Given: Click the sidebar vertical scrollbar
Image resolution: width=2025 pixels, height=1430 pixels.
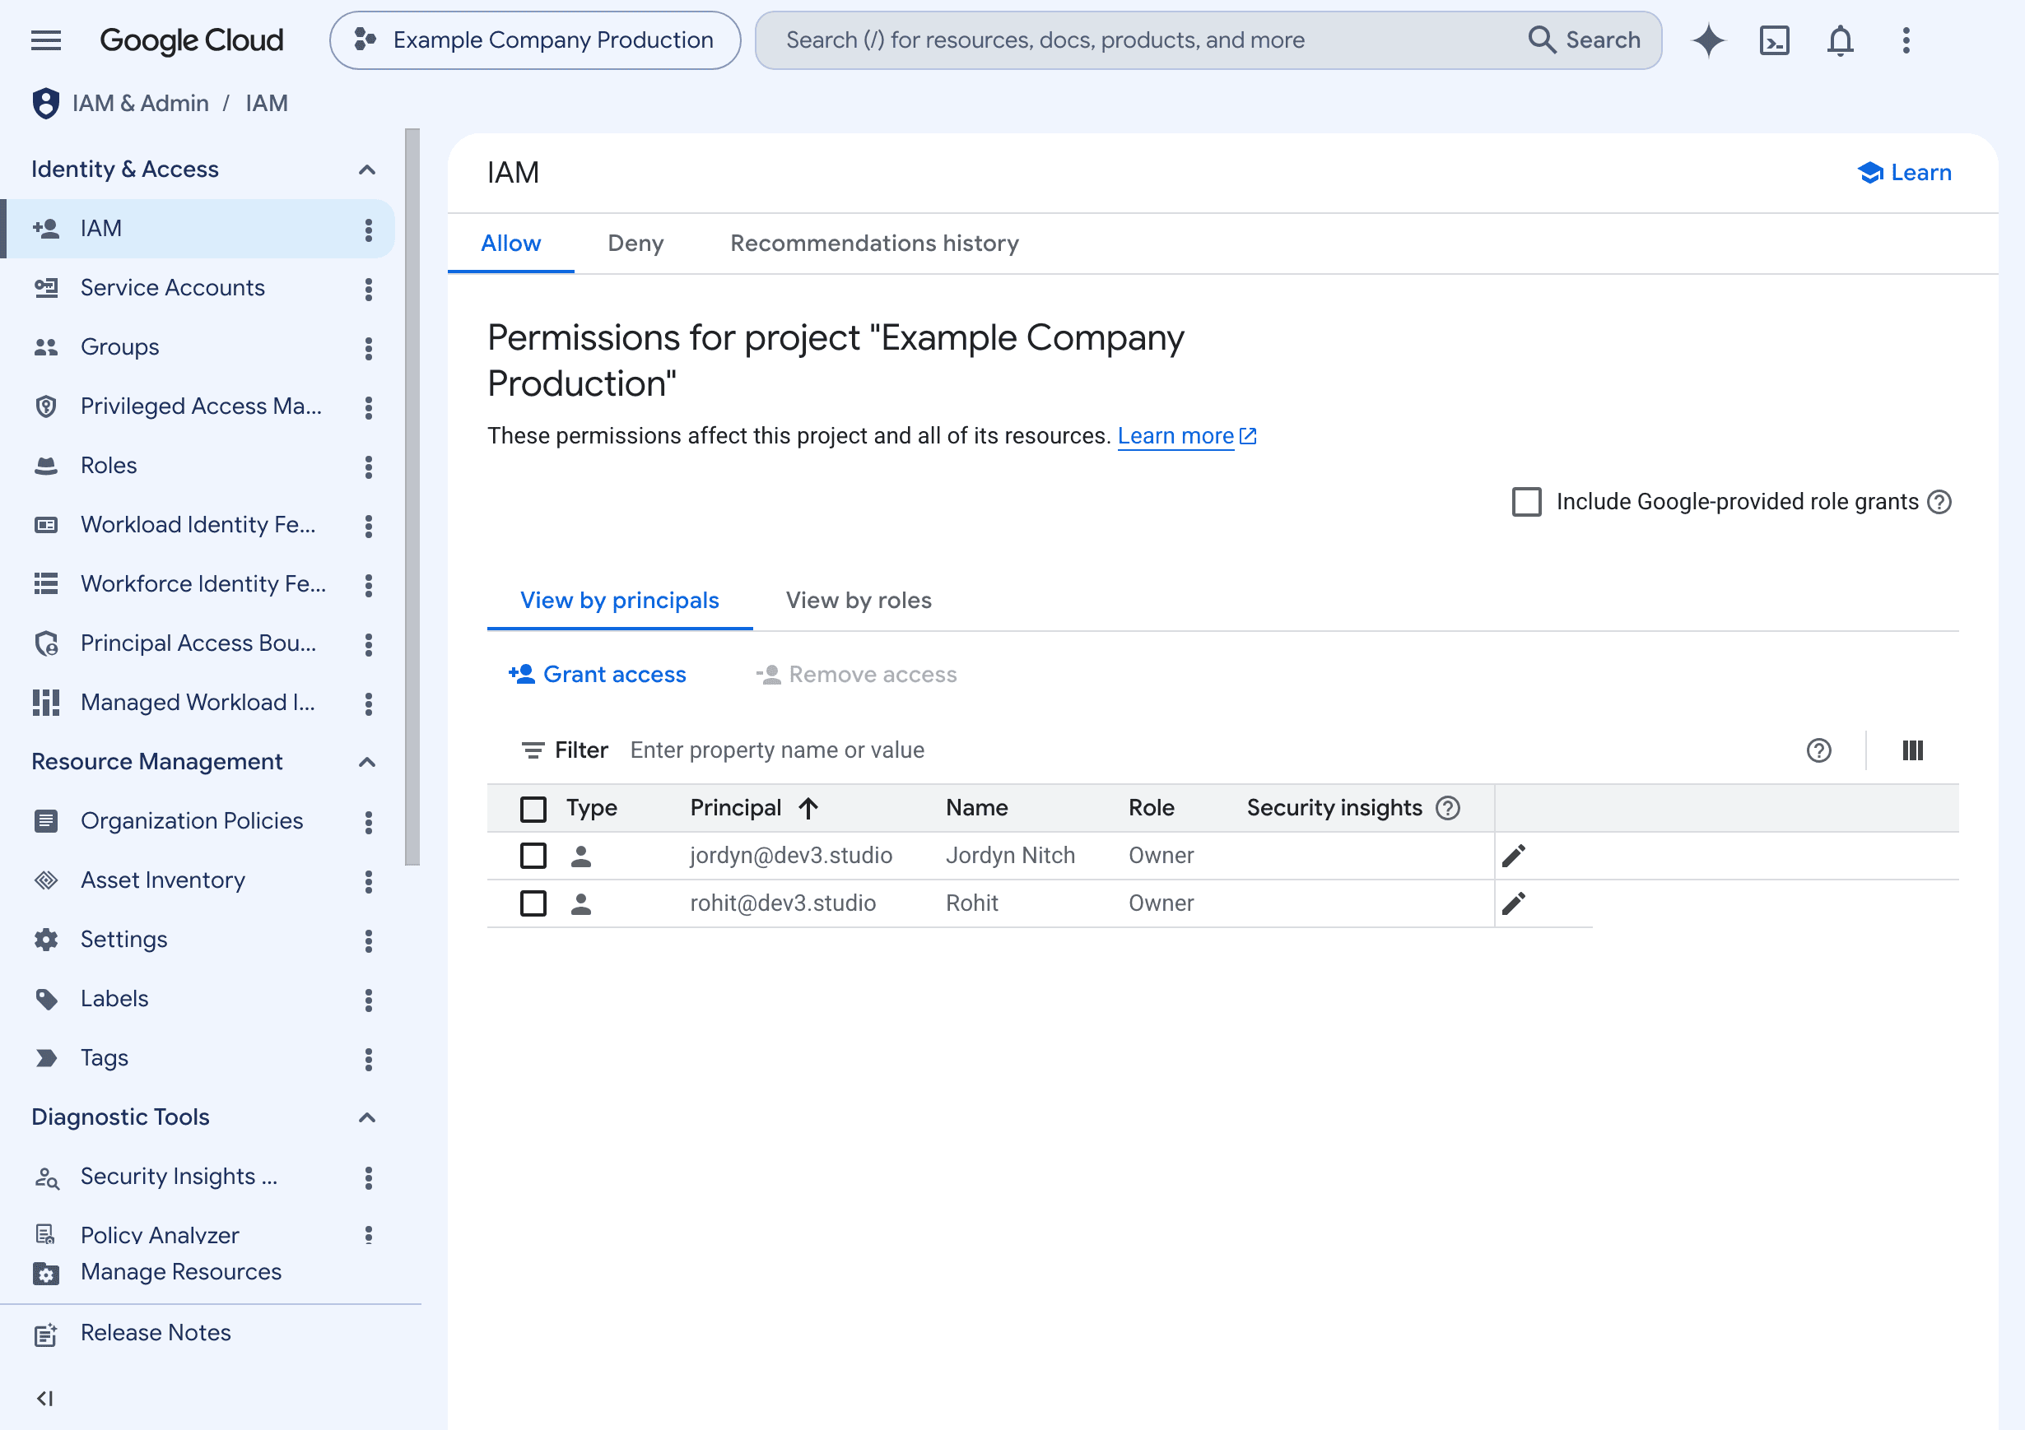Looking at the screenshot, I should (x=412, y=496).
